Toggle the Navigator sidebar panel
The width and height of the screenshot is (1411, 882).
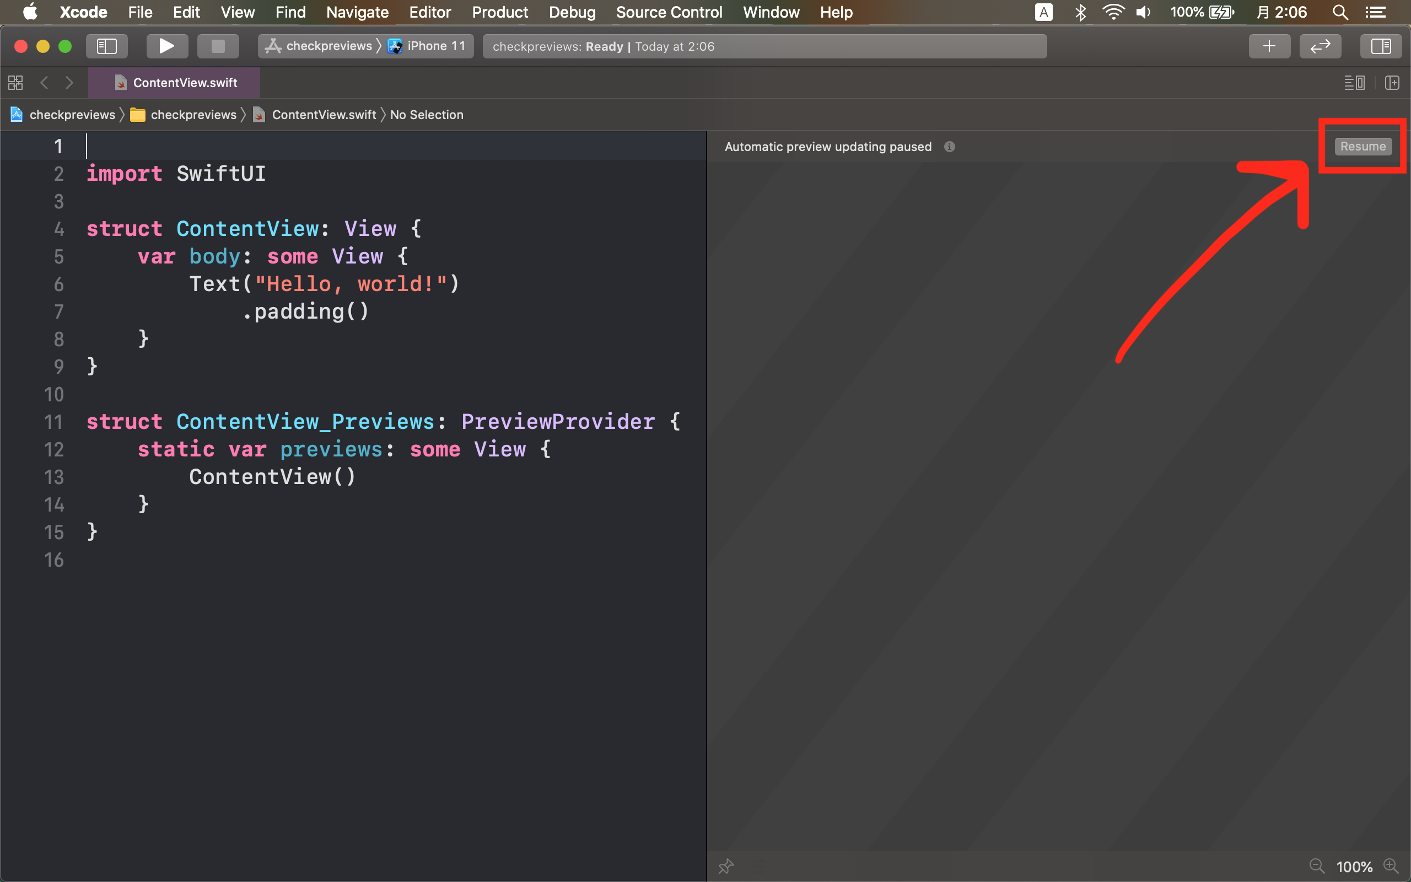107,46
